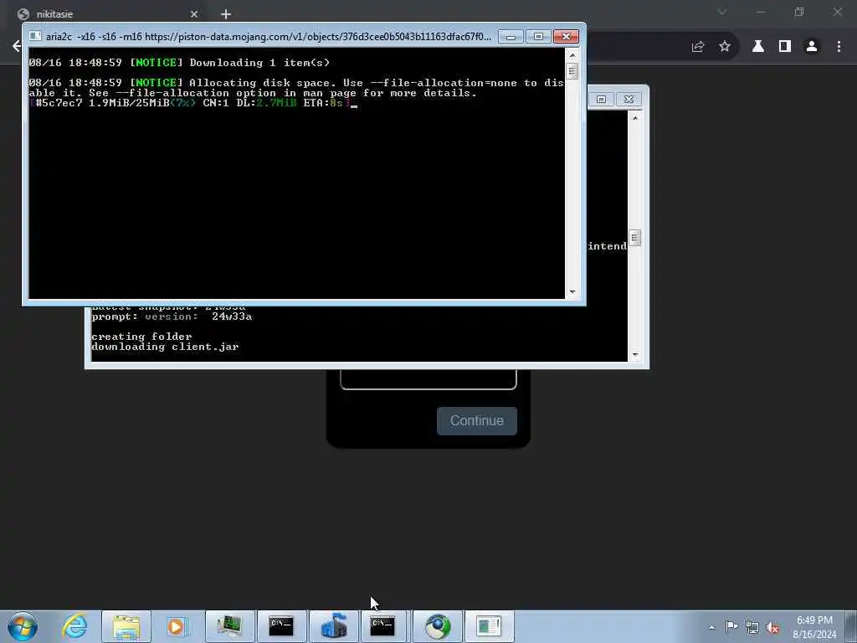The image size is (857, 643).
Task: Open Windows Media Player taskbar icon
Action: [x=176, y=626]
